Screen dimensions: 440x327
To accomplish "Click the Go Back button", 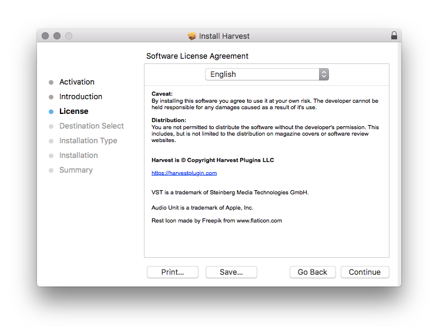I will click(x=313, y=272).
